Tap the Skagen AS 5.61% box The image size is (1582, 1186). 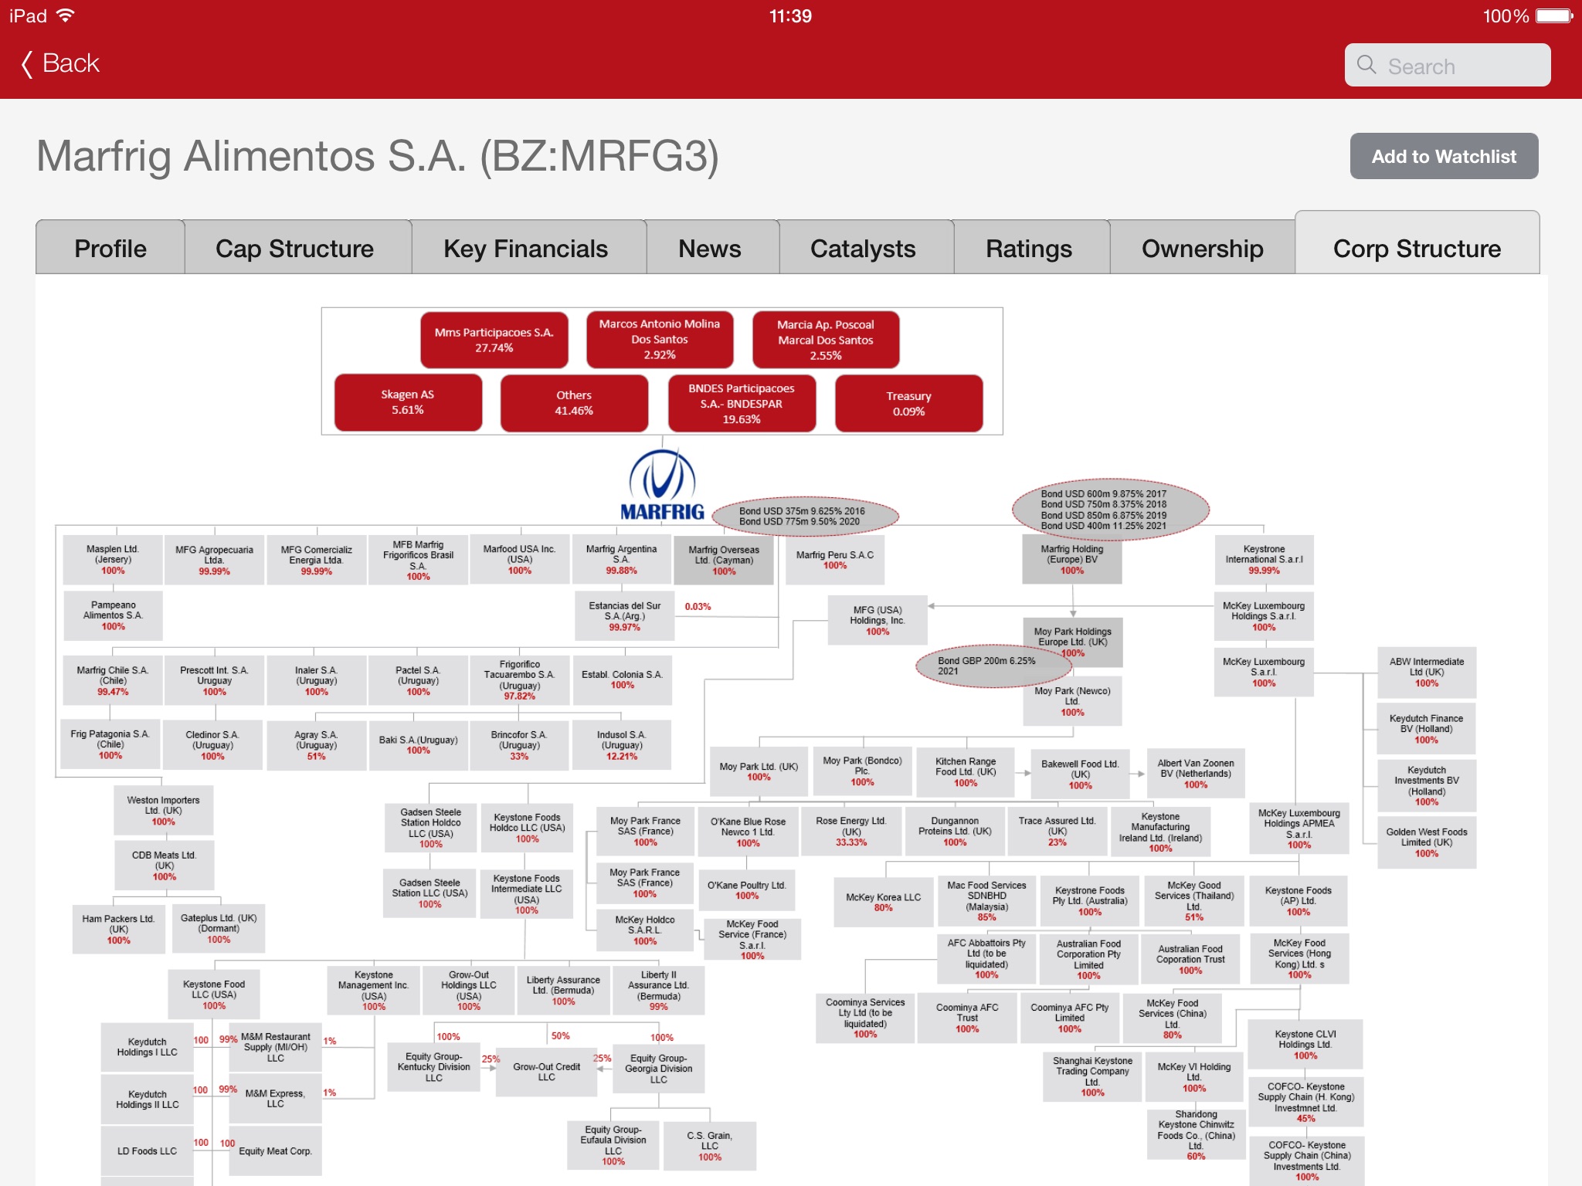[x=408, y=402]
